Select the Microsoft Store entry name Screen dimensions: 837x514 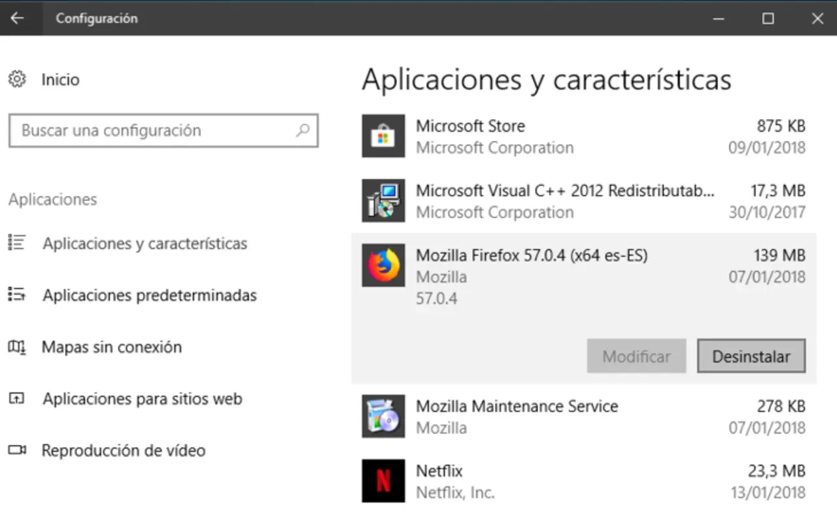pyautogui.click(x=471, y=126)
